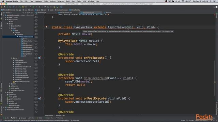Viewport: 218px width, 122px height.
Task: Open the TODO tool window
Action: [14, 118]
